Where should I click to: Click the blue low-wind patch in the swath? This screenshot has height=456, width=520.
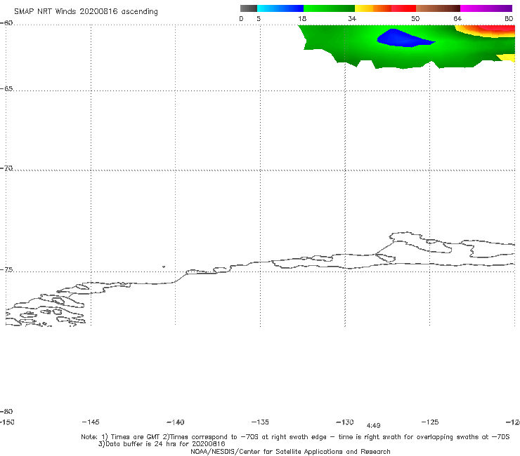pyautogui.click(x=403, y=38)
